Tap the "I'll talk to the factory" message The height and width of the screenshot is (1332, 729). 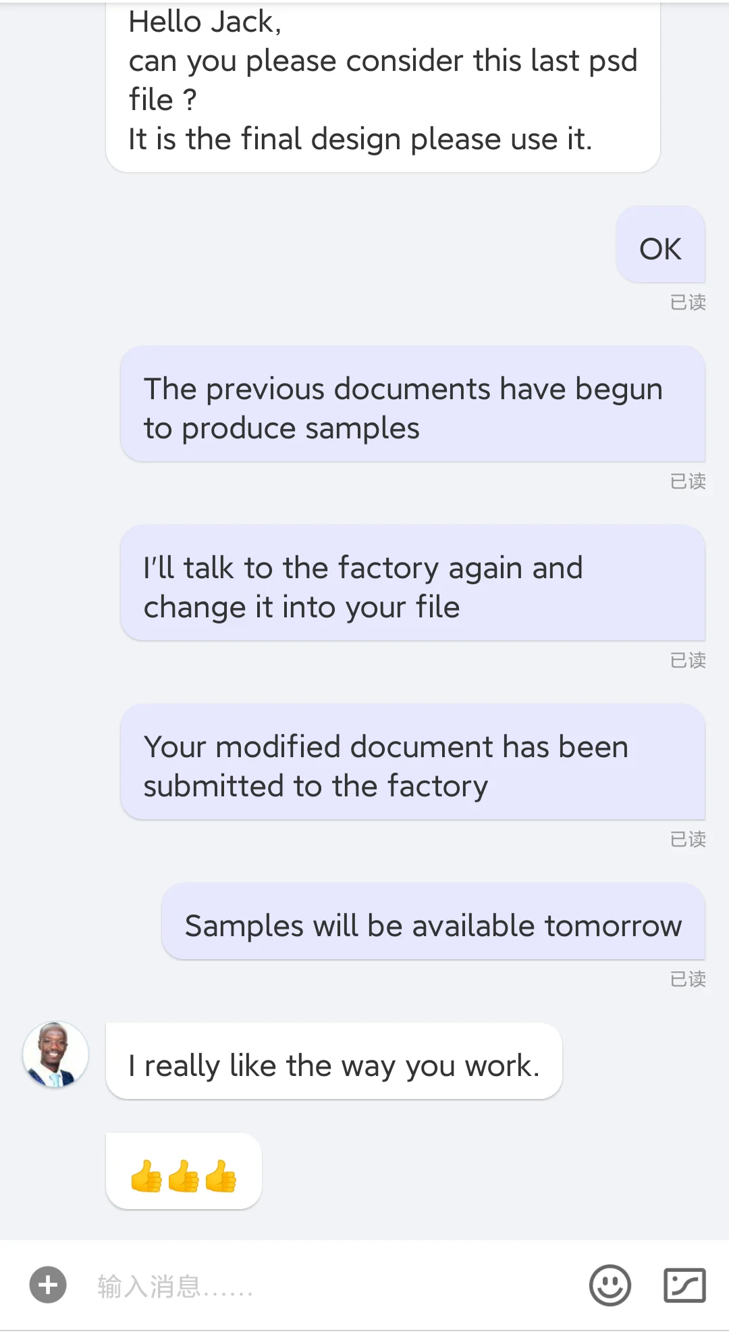412,587
